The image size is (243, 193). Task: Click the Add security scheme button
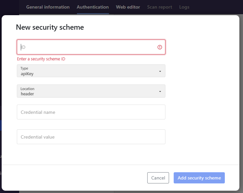(199, 178)
